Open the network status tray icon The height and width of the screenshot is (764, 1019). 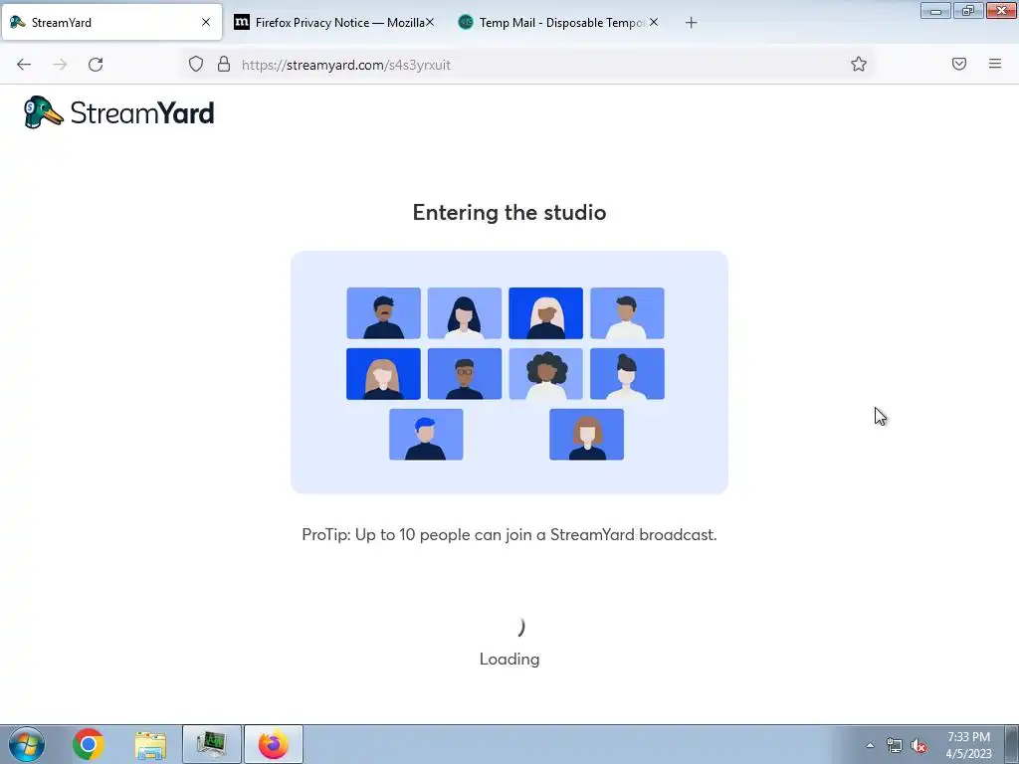(x=895, y=745)
